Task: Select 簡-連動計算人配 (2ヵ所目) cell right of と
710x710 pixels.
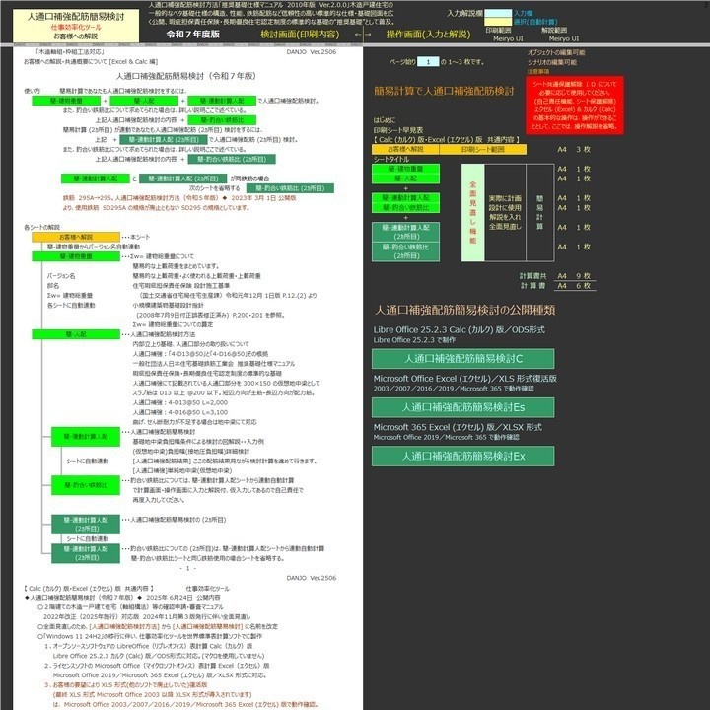Action: coord(183,178)
